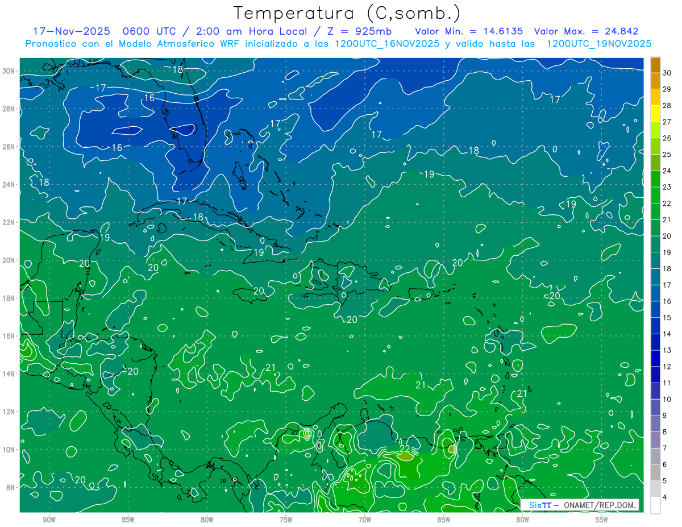Click the "14N" latitude axis label

8,374
